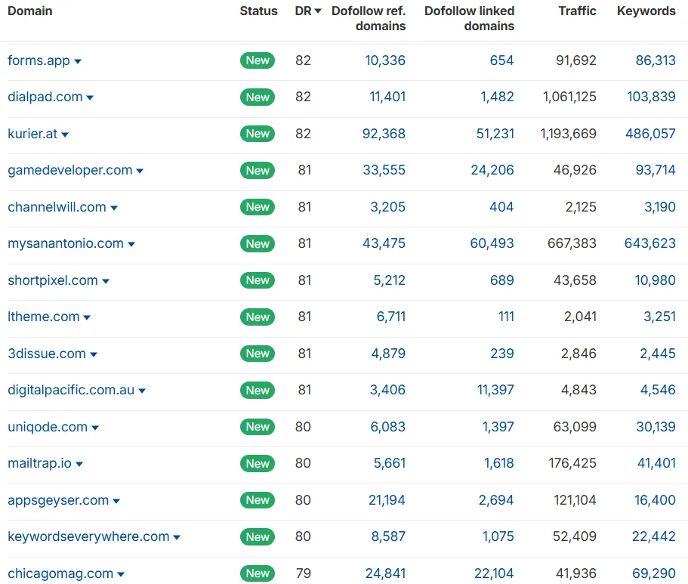
Task: Open the channelwill.com domain link
Action: tap(57, 207)
